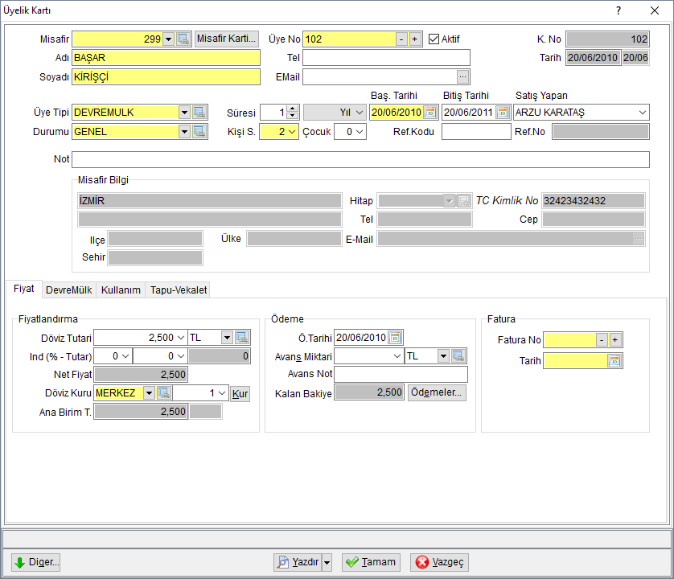
Task: Toggle the Aktif checkbox
Action: pyautogui.click(x=434, y=39)
